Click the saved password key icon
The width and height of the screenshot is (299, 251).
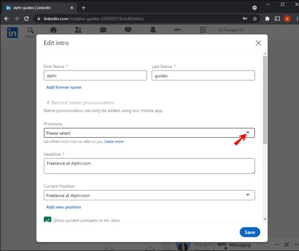coord(245,19)
